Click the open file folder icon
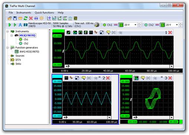The height and width of the screenshot is (135, 189). tap(10, 18)
